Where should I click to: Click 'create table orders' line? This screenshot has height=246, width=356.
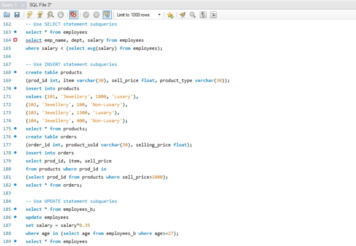pos(51,137)
